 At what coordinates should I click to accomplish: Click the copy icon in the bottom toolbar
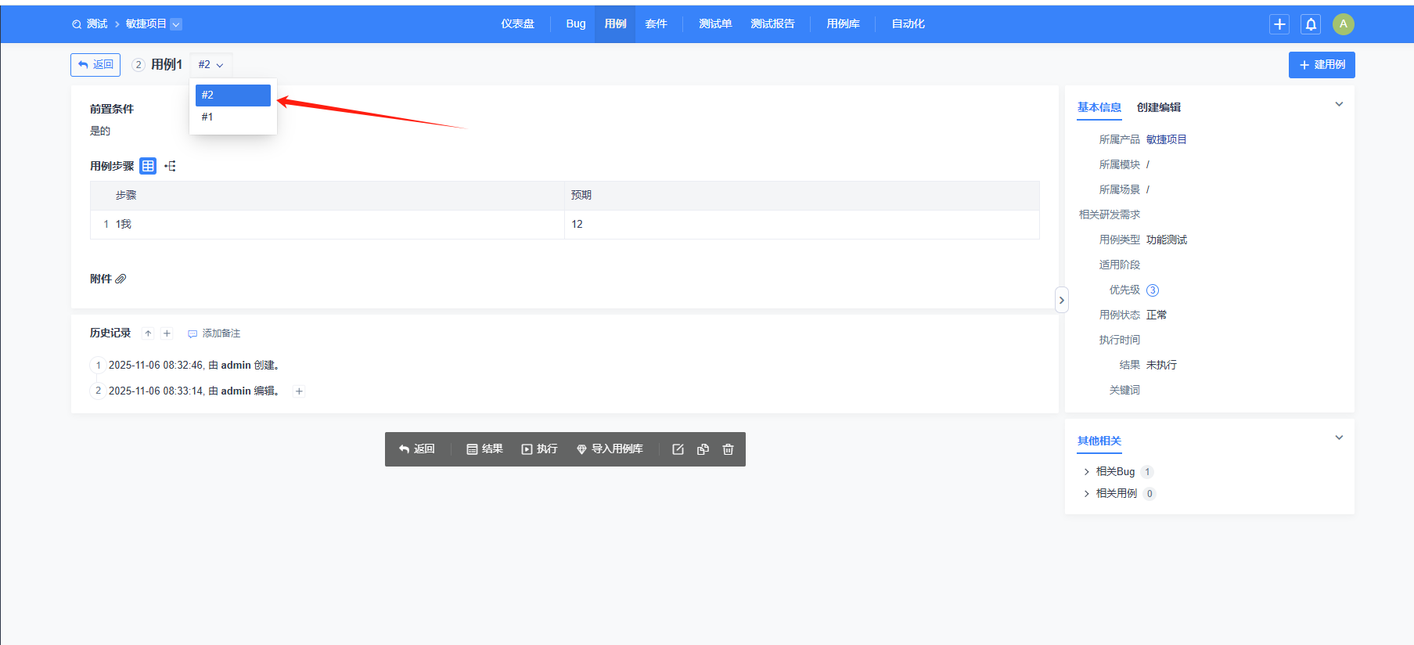tap(703, 449)
